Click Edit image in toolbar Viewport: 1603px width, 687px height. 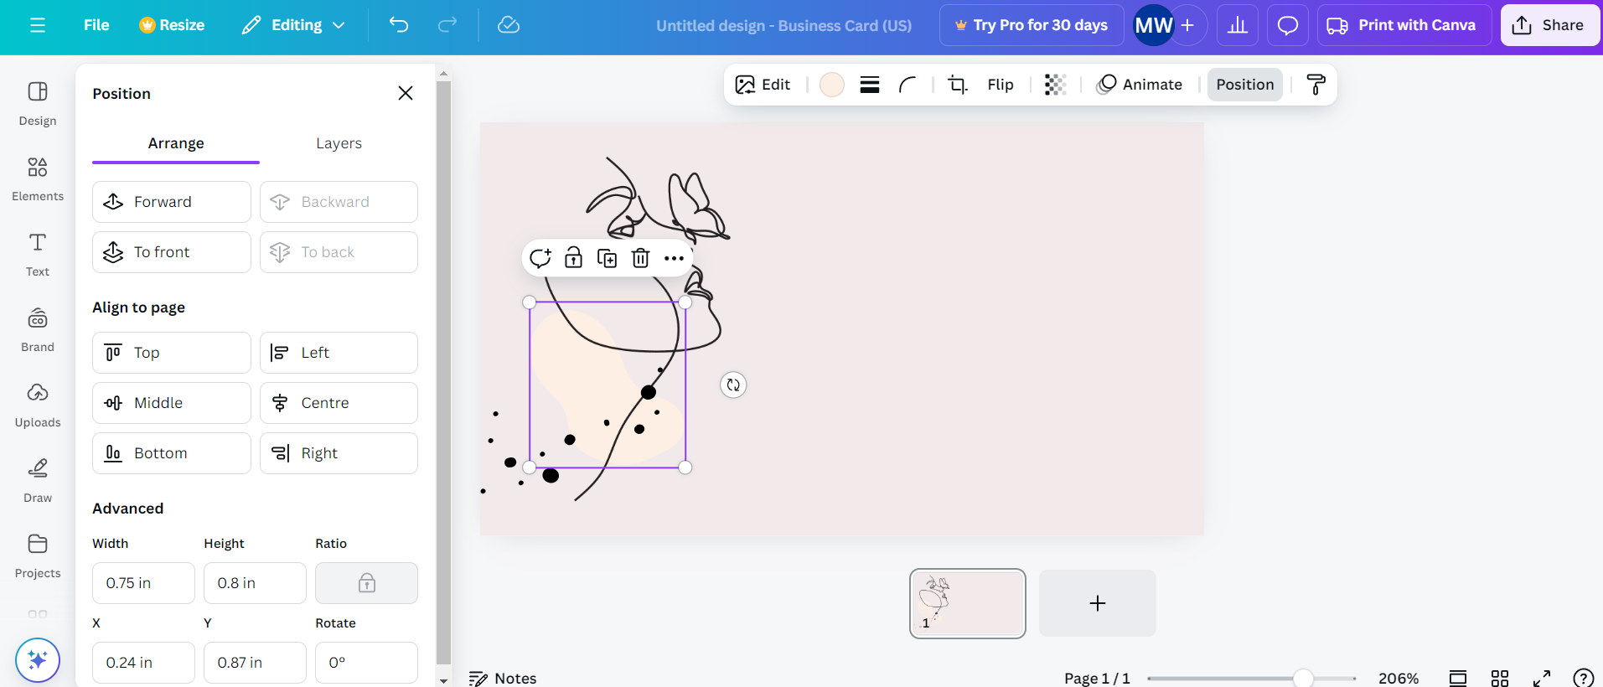click(x=763, y=85)
